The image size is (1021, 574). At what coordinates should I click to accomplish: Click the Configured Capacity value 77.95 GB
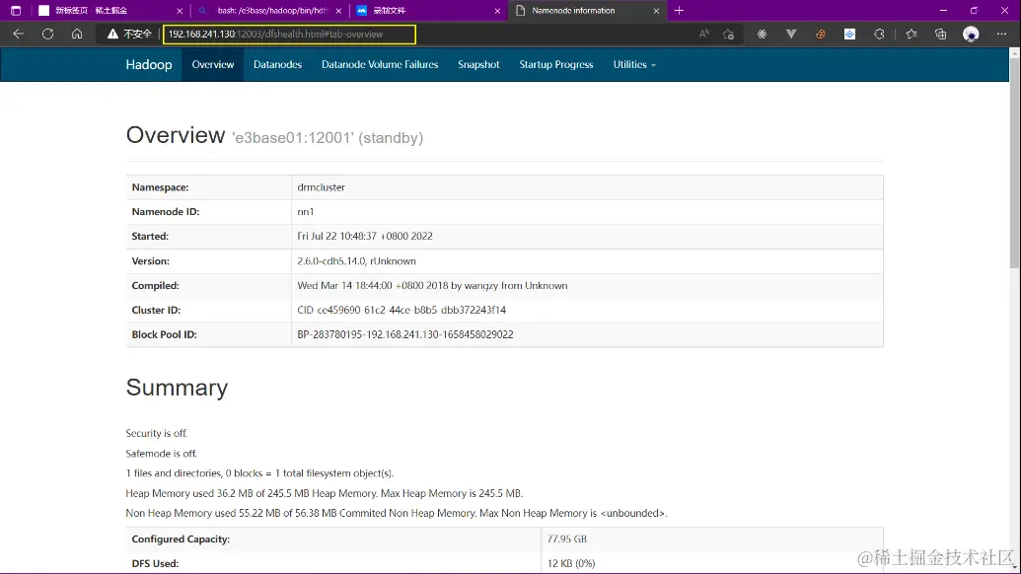(x=566, y=538)
